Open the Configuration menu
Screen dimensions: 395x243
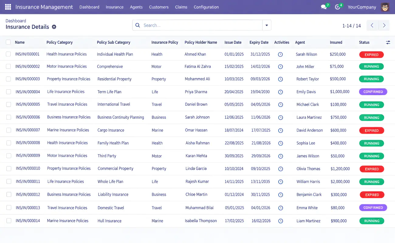pyautogui.click(x=206, y=7)
